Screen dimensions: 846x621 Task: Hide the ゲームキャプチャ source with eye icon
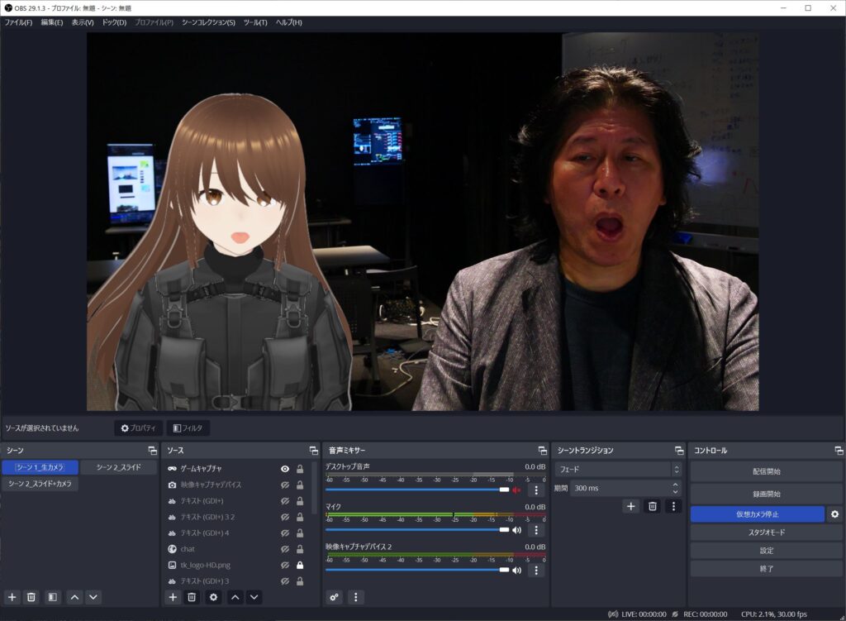pyautogui.click(x=285, y=469)
